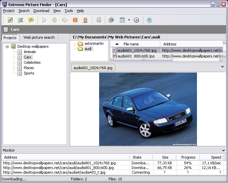This screenshot has height=183, width=228.
Task: Click the skip current file icon
Action: [85, 20]
